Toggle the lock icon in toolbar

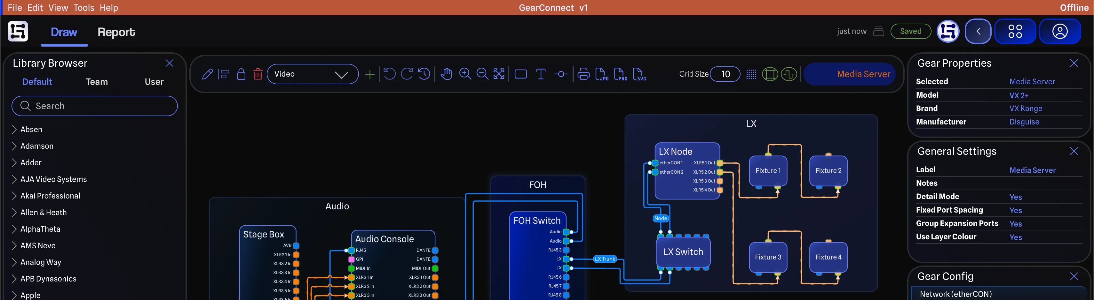point(241,74)
